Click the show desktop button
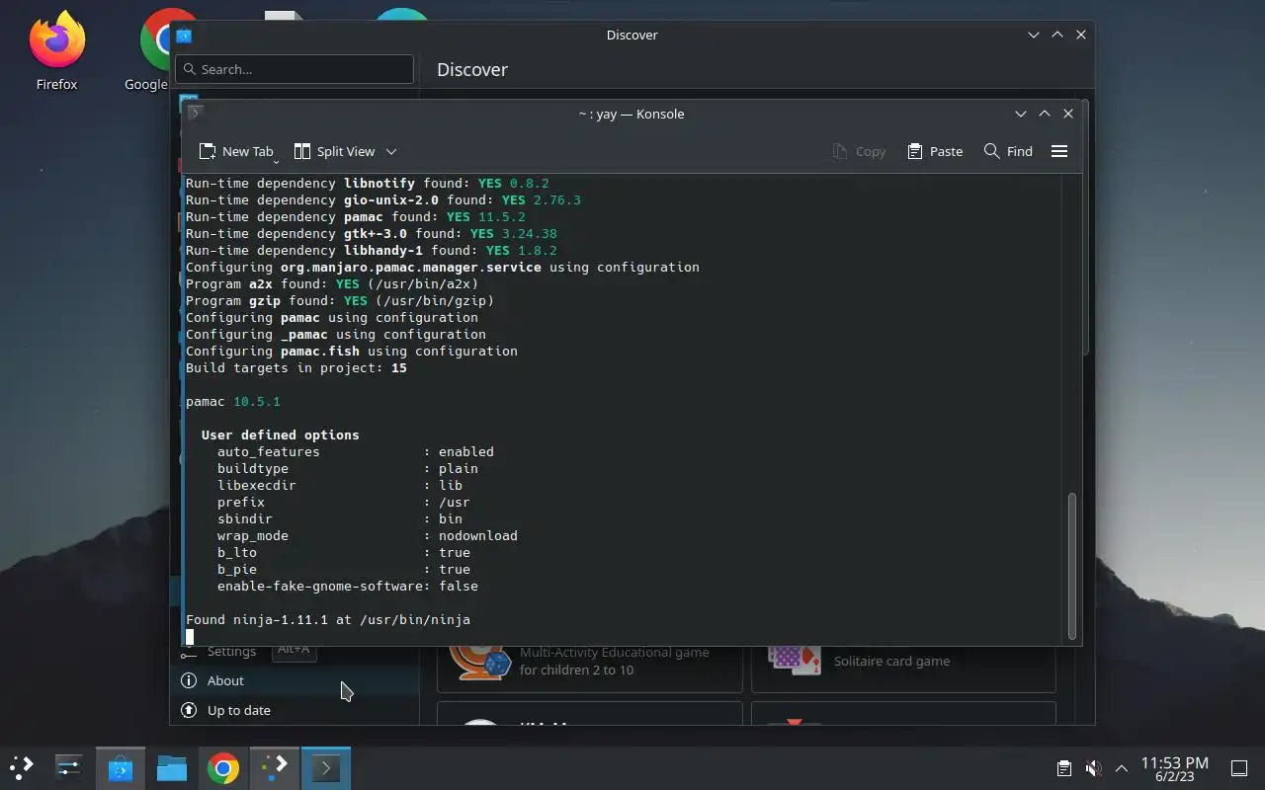Viewport: 1265px width, 790px height. click(x=1239, y=768)
